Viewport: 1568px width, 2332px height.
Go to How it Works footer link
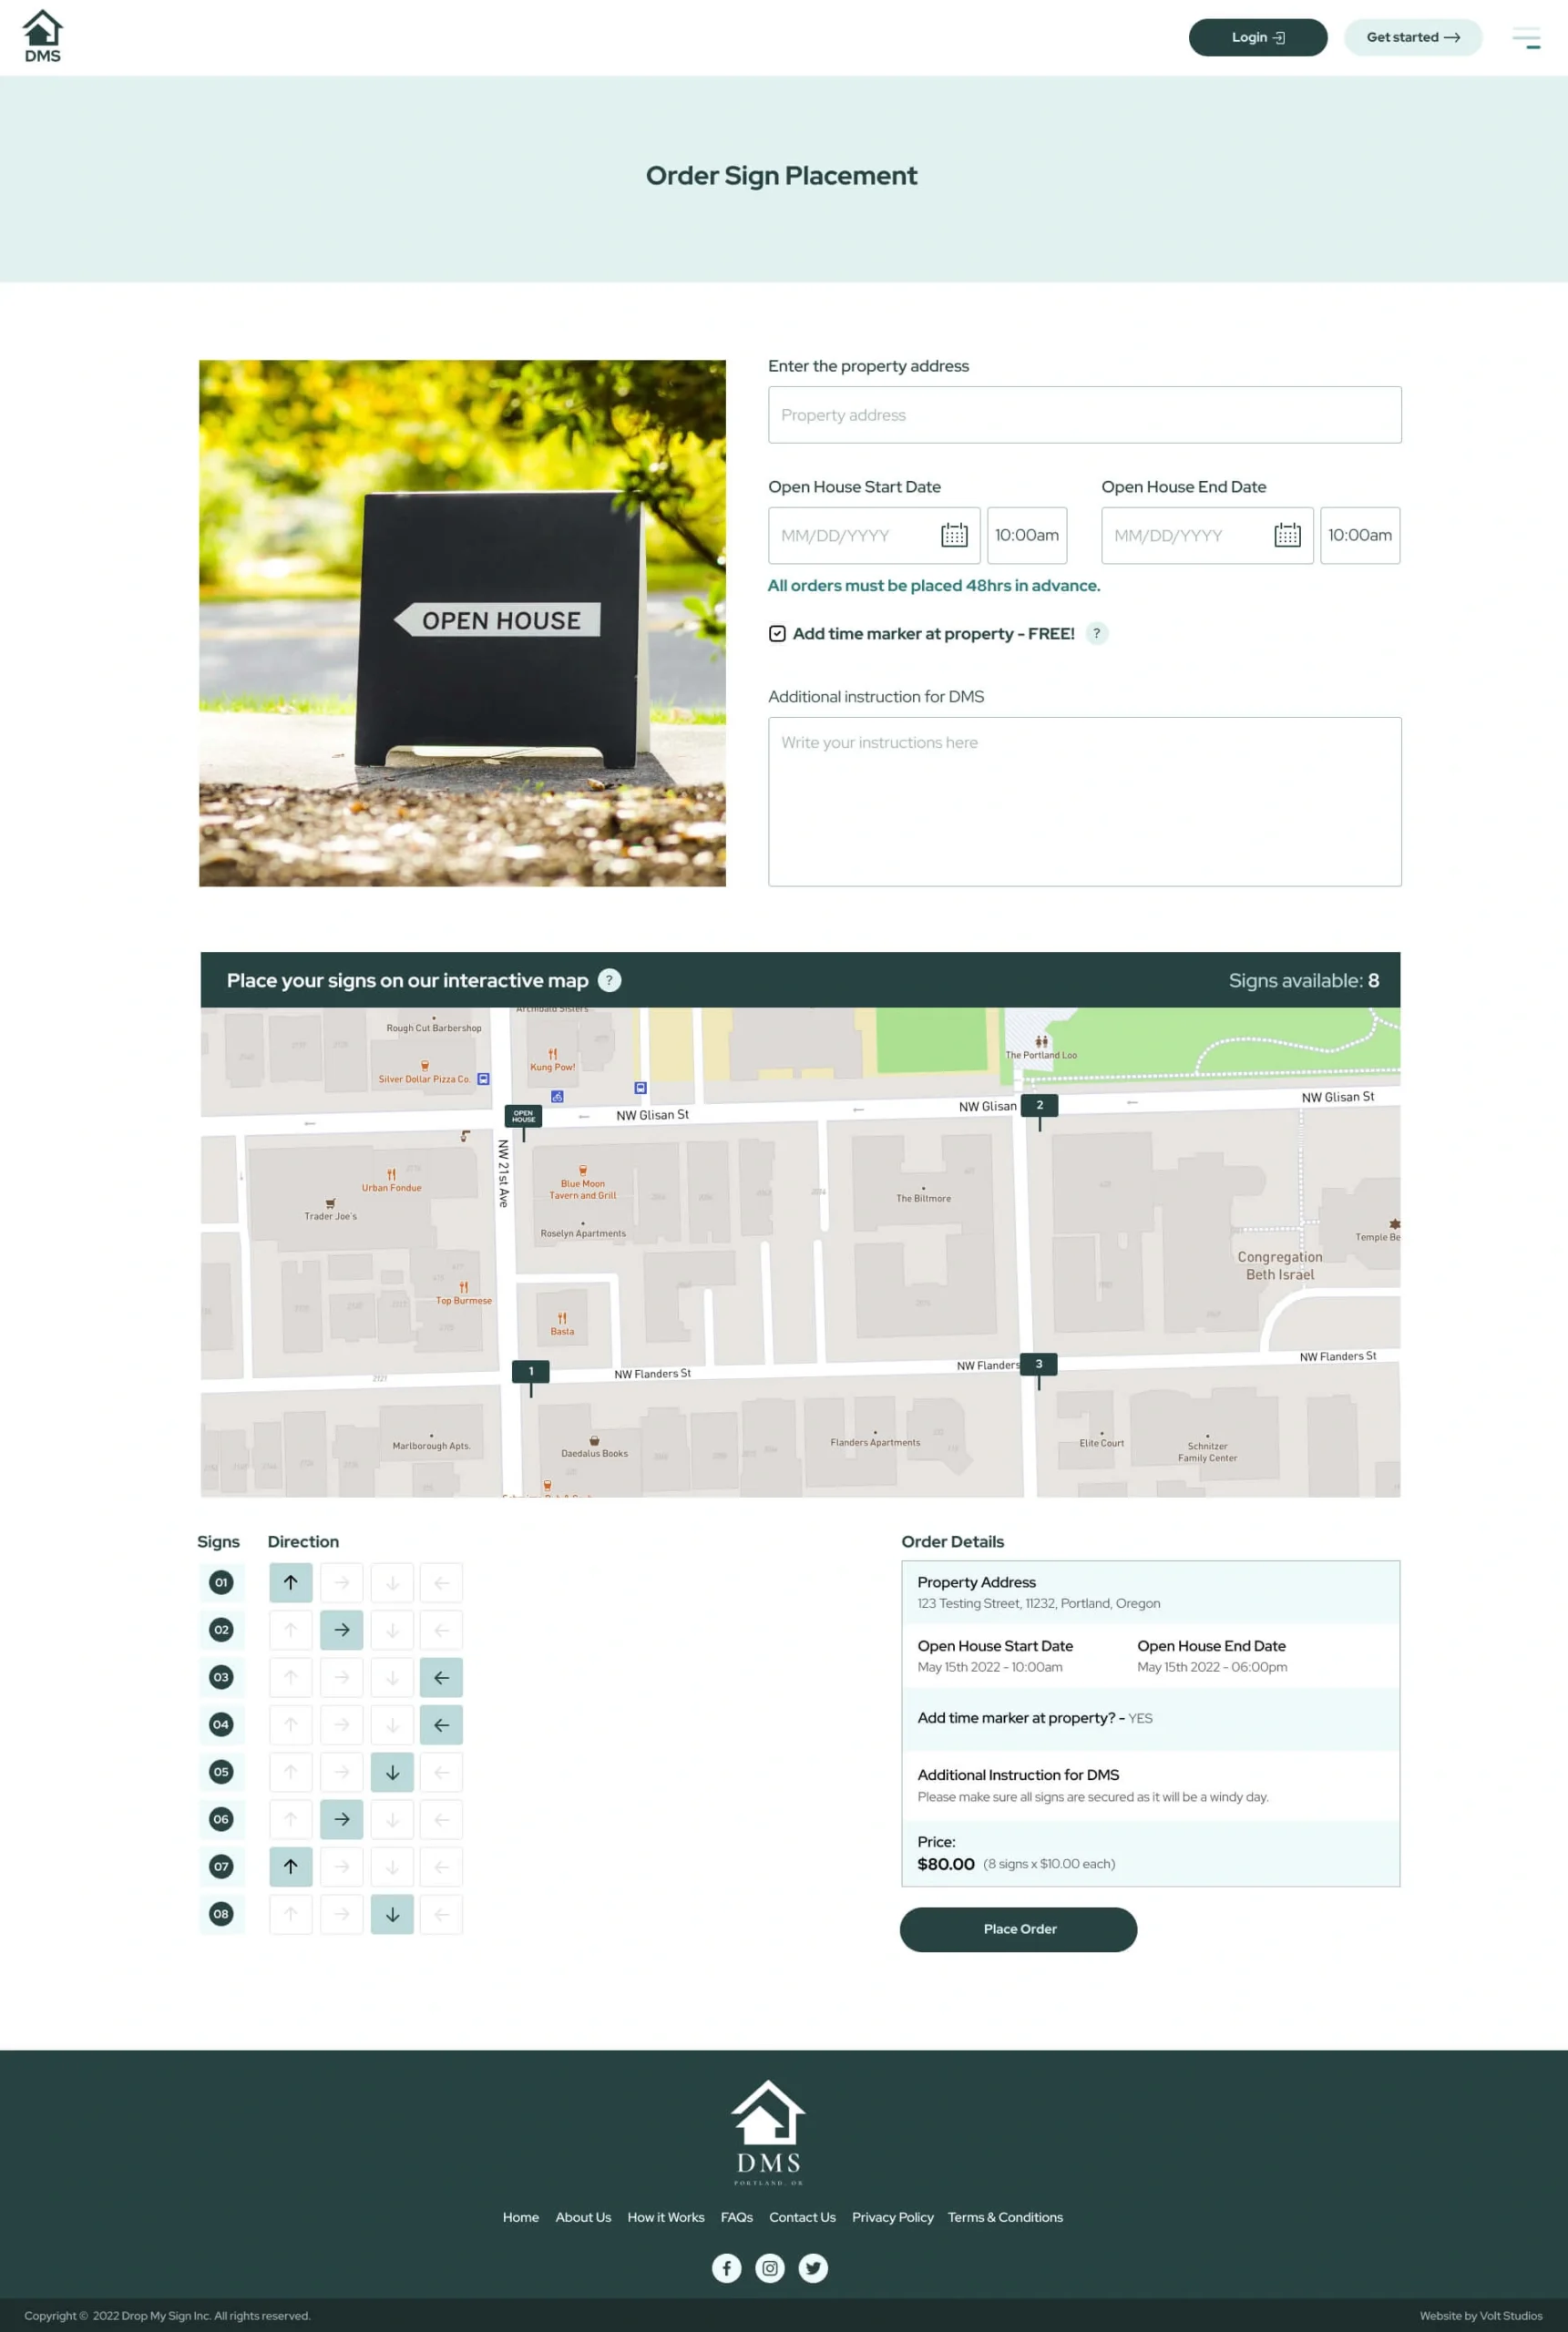tap(665, 2217)
